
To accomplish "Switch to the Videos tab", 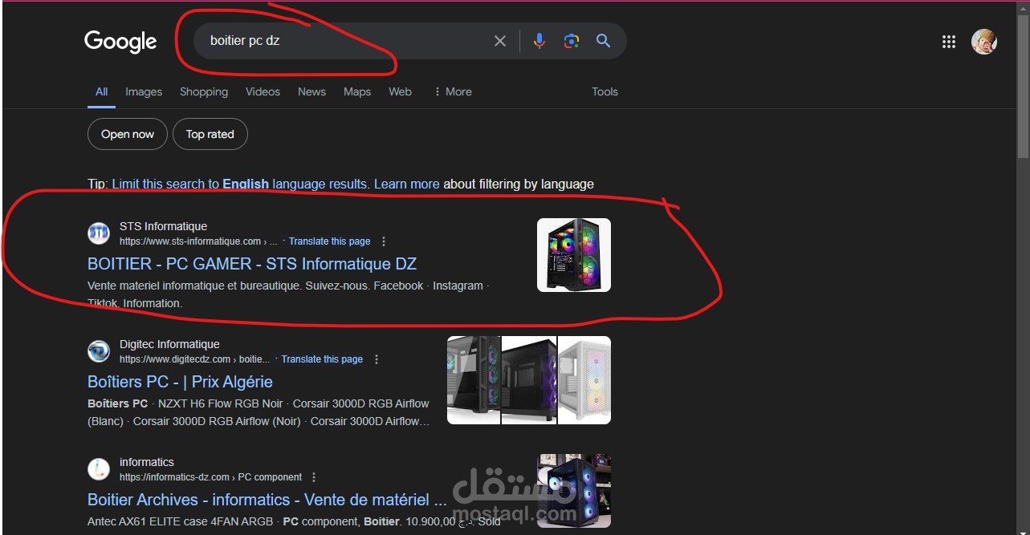I will click(x=263, y=92).
